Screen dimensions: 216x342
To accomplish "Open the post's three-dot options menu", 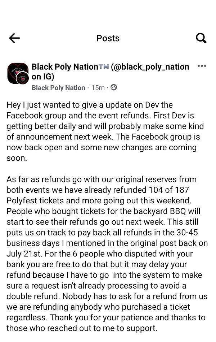I will (x=202, y=66).
